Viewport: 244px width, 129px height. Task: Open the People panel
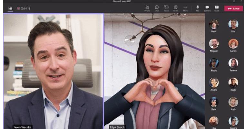point(147,8)
